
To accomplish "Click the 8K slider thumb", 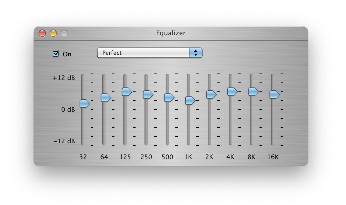I will (253, 91).
